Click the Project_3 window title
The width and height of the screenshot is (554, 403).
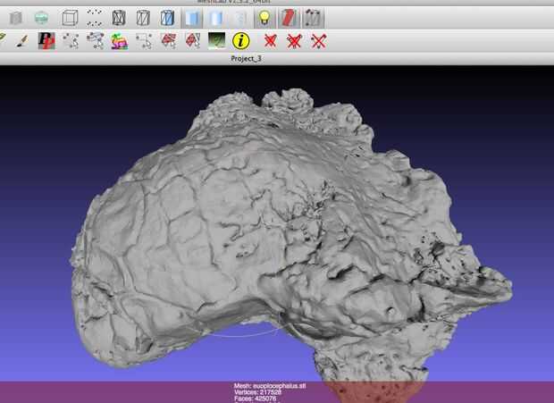[246, 59]
